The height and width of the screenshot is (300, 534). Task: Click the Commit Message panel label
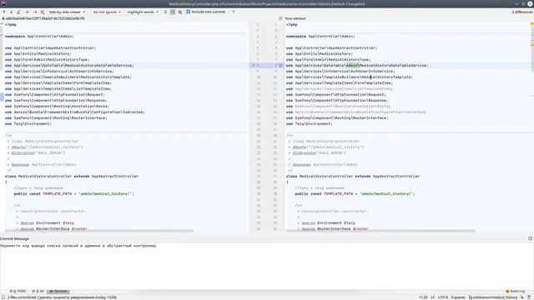coord(15,239)
